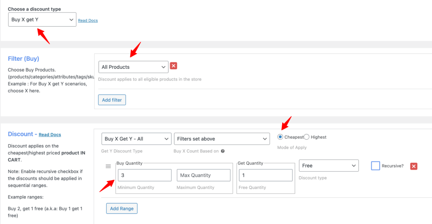Grab the range row reorder handle icon
Screen dimensions: 432x224
click(108, 166)
